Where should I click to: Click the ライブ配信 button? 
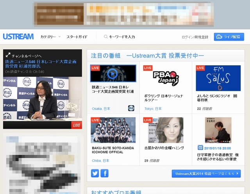coord(229,37)
